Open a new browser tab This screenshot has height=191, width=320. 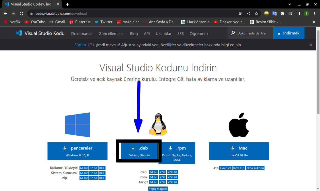tap(67, 4)
